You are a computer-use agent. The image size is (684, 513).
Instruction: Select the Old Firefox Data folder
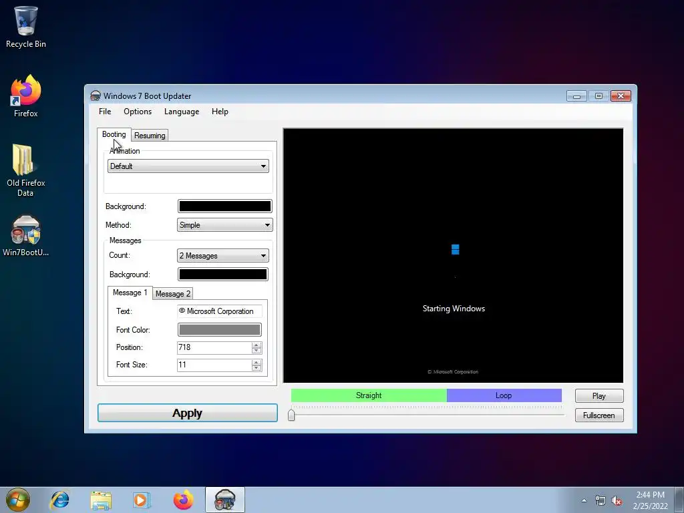pyautogui.click(x=26, y=170)
